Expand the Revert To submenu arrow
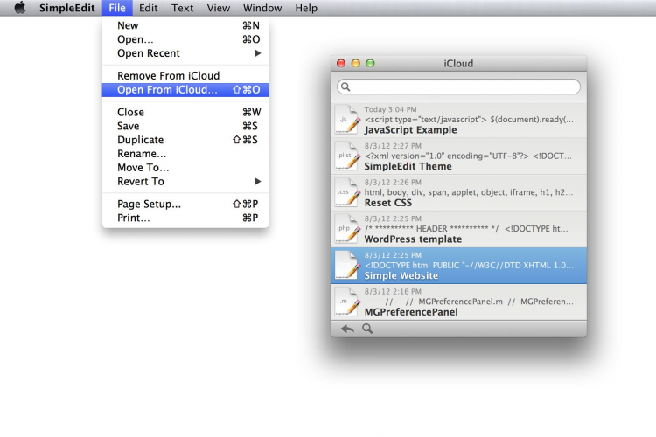The image size is (656, 437). pyautogui.click(x=258, y=182)
